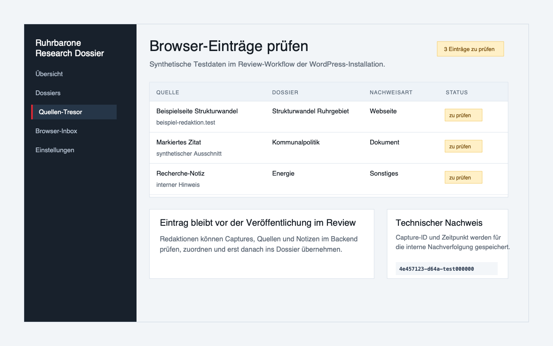Open the Dossiers sidebar item
The image size is (553, 346).
(48, 93)
